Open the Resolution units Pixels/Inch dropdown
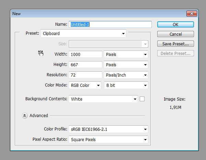Image resolution: width=206 pixels, height=160 pixels. (x=126, y=75)
